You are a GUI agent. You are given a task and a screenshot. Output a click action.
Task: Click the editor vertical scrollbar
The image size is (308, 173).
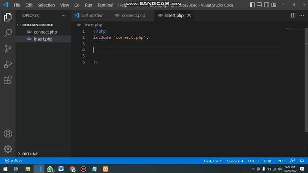point(306,80)
